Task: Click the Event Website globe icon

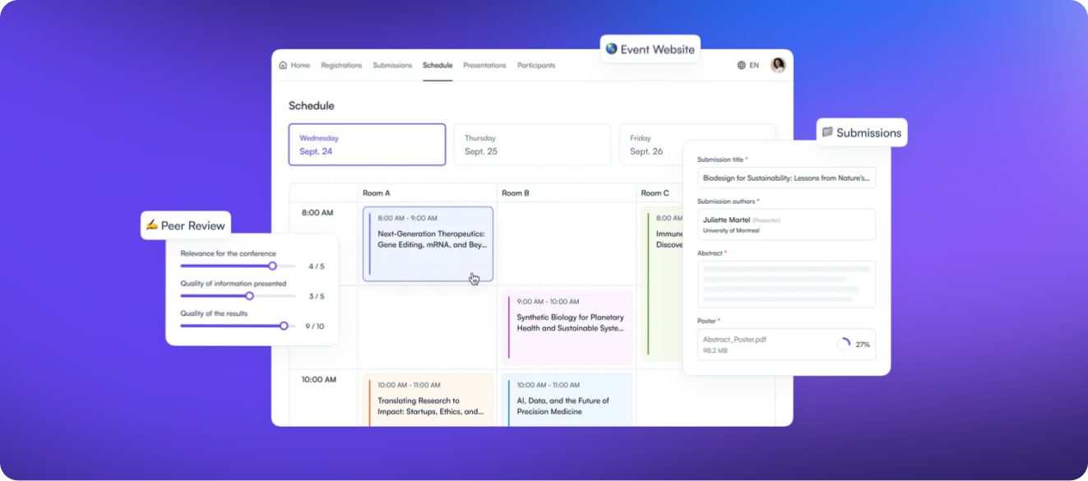Action: coord(611,49)
